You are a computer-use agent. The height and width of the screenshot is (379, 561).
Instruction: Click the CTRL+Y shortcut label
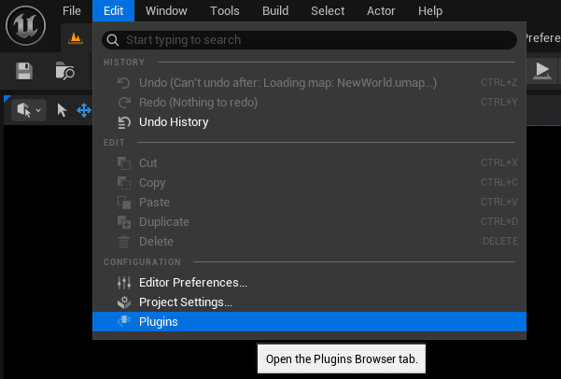coord(499,103)
